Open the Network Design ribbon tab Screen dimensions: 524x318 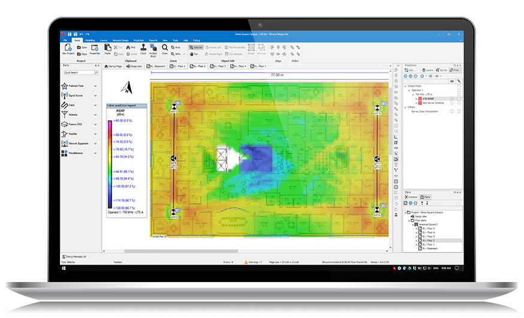click(x=121, y=40)
